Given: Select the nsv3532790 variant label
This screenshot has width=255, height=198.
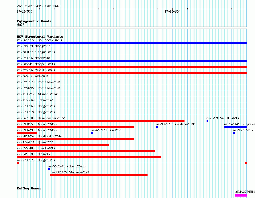Looking at the screenshot, I should point(244,130).
